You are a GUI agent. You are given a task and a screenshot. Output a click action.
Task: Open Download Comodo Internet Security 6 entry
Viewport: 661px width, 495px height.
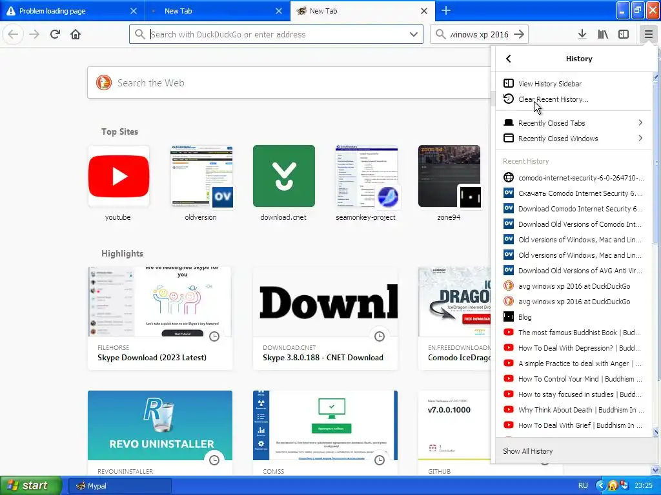tap(574, 209)
